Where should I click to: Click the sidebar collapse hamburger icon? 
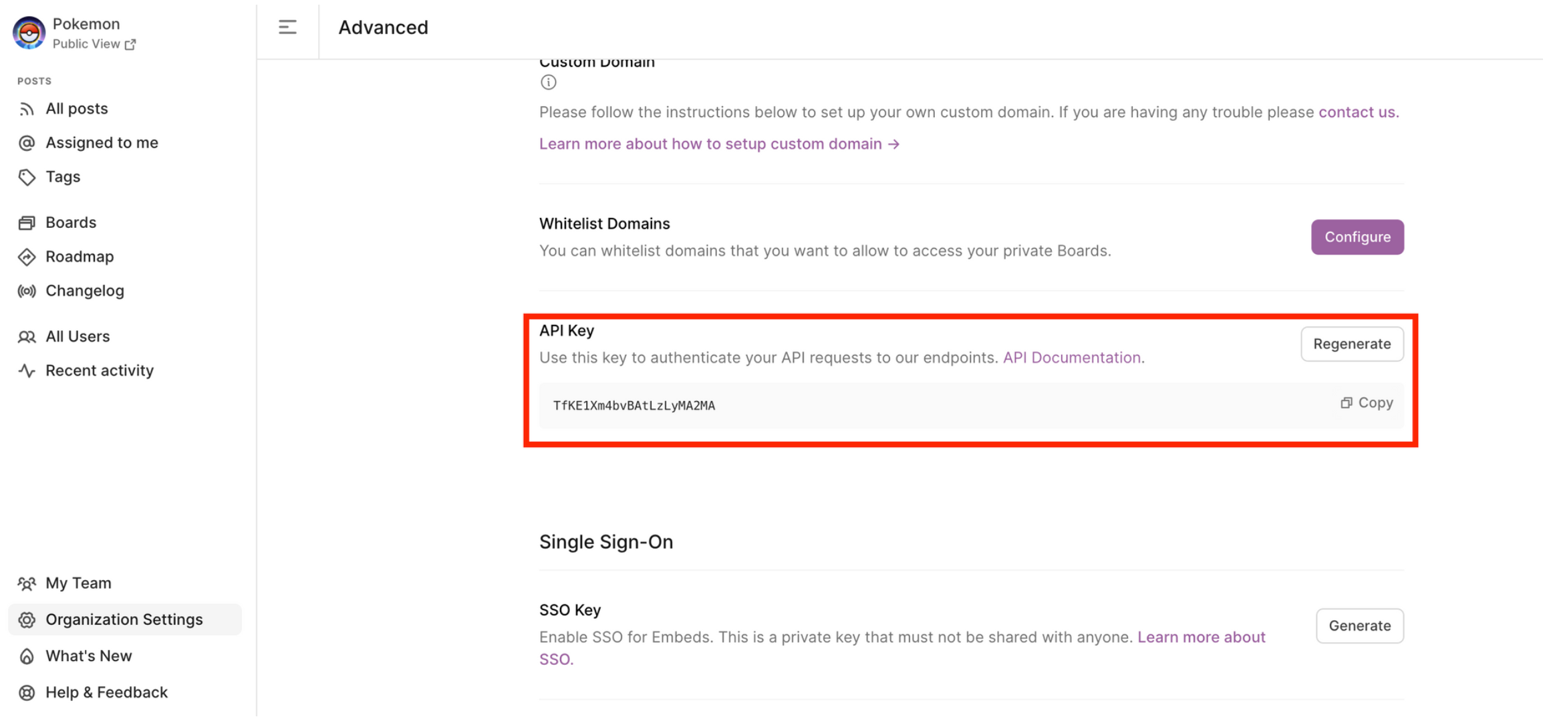coord(287,27)
